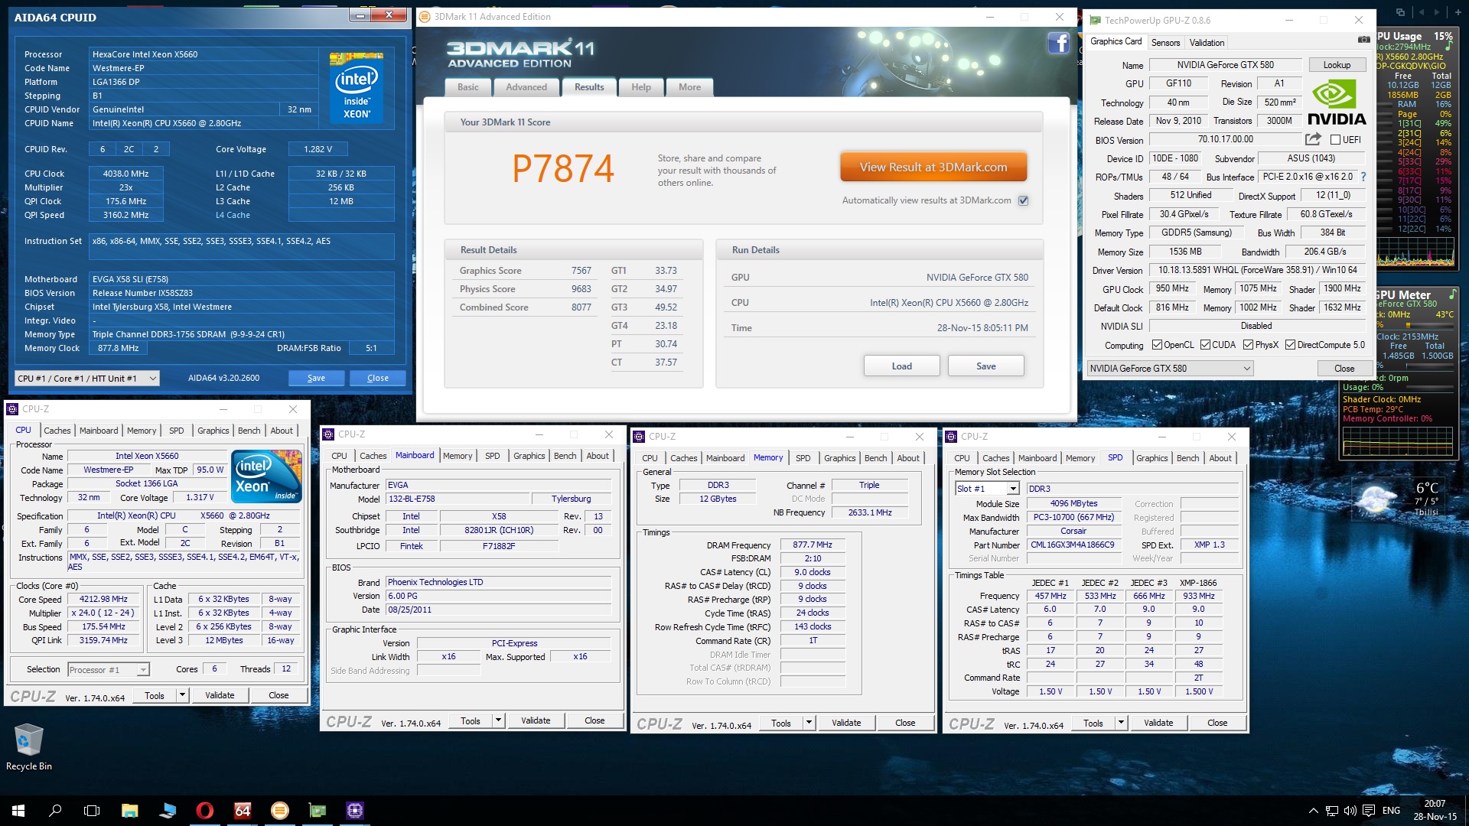Click View Result at 3DMark.com button

(933, 167)
